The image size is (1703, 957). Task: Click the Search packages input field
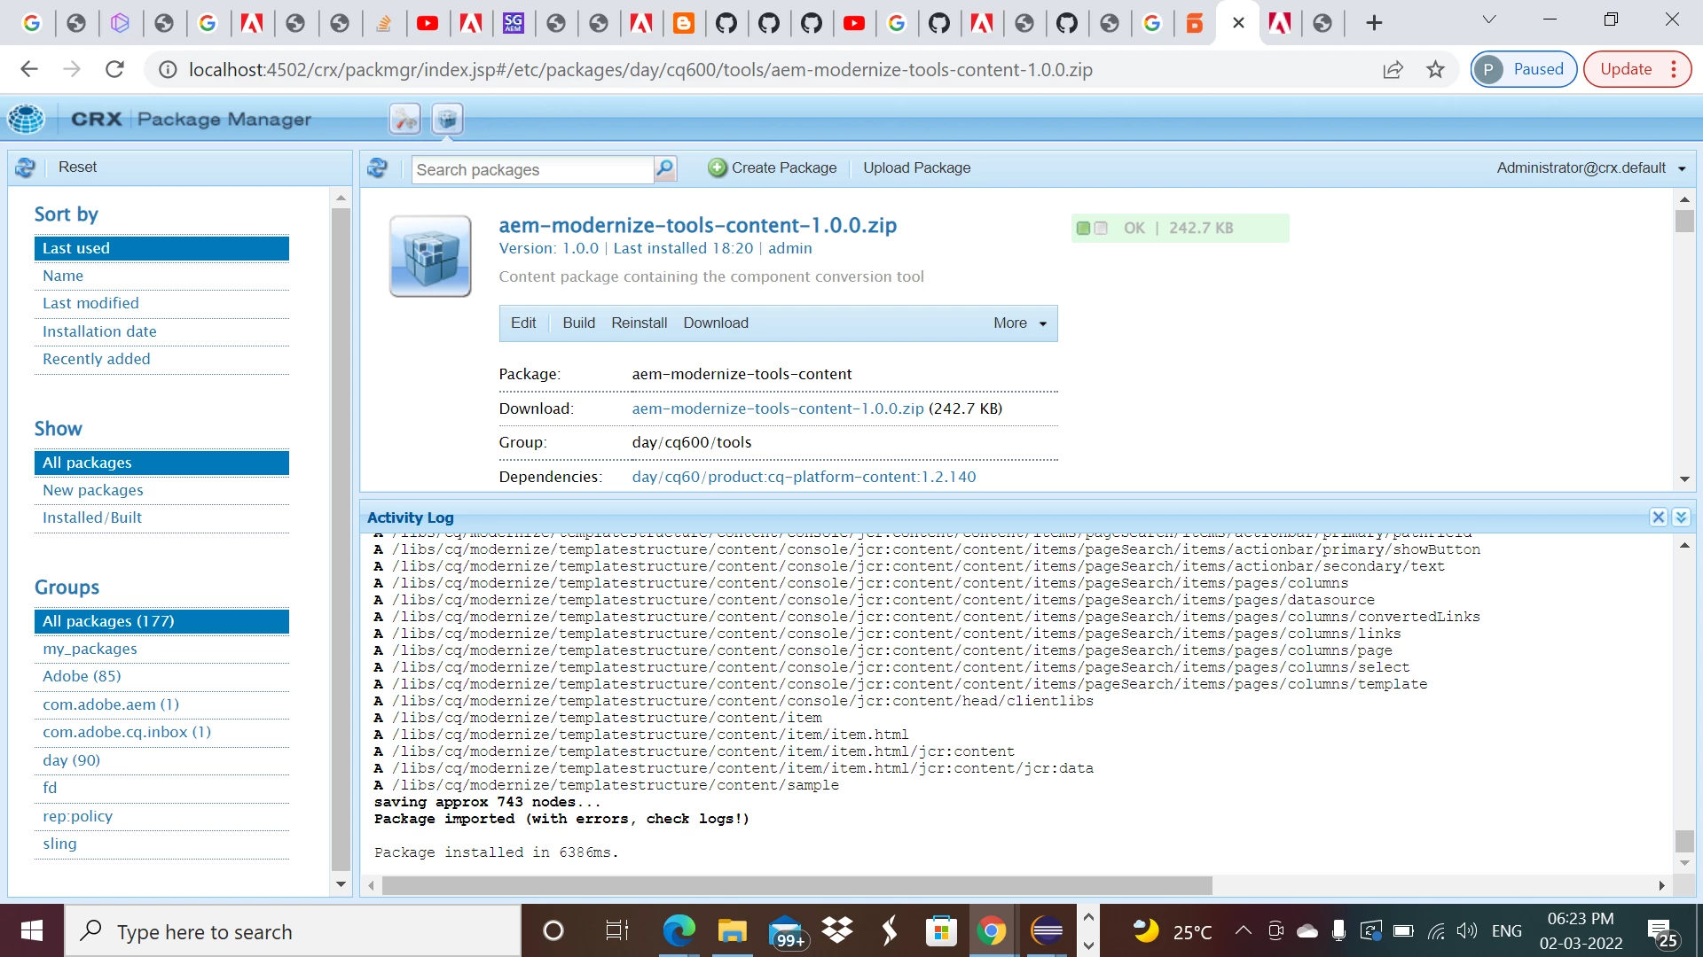tap(532, 170)
